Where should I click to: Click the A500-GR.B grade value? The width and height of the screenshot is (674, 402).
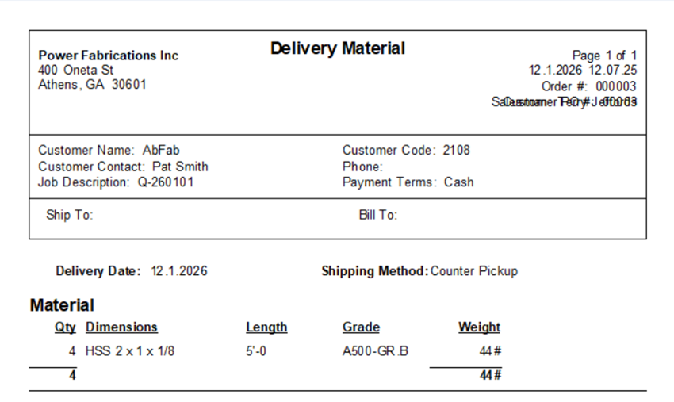(x=375, y=351)
